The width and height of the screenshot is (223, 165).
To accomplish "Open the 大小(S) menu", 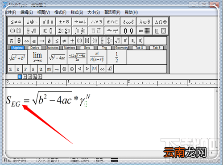I will [94, 12].
